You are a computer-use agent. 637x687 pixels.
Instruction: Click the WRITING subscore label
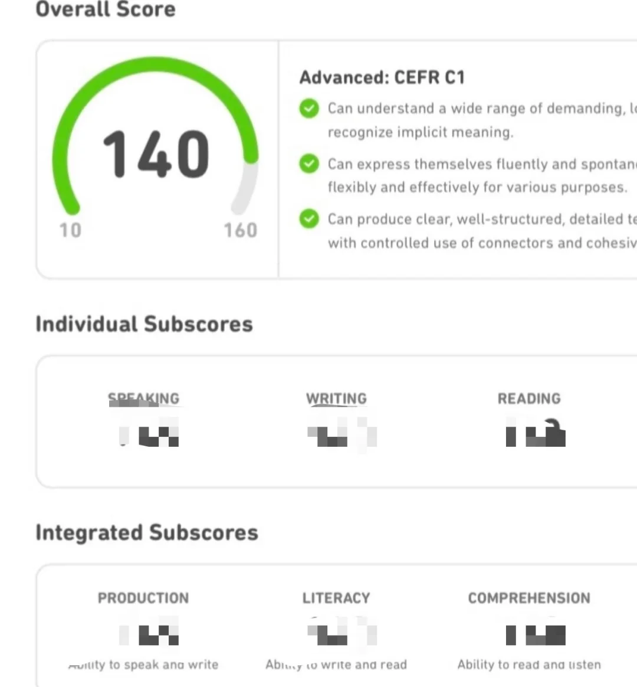(x=336, y=398)
